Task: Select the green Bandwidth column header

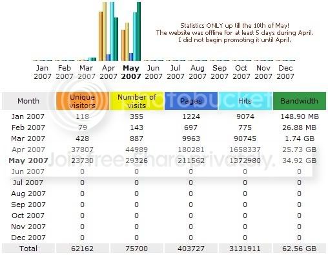Action: [300, 101]
